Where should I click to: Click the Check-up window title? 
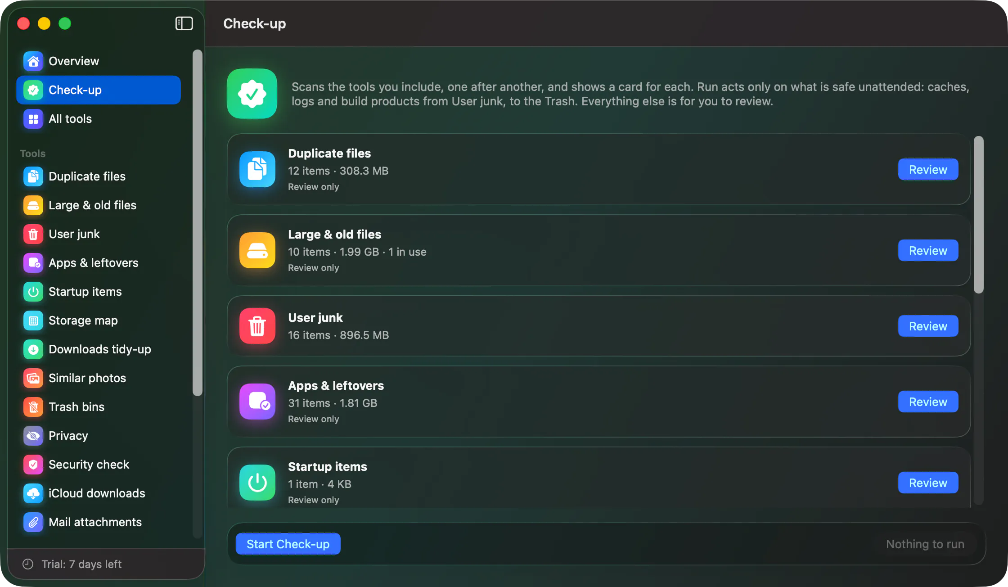click(x=255, y=23)
